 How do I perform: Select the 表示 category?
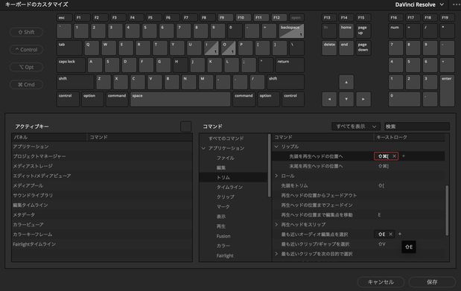(221, 217)
